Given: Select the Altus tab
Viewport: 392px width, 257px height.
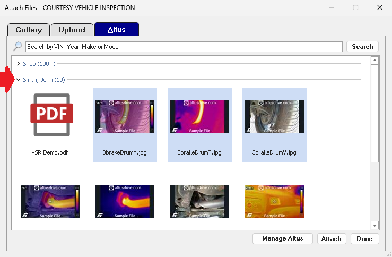Looking at the screenshot, I should [x=117, y=29].
